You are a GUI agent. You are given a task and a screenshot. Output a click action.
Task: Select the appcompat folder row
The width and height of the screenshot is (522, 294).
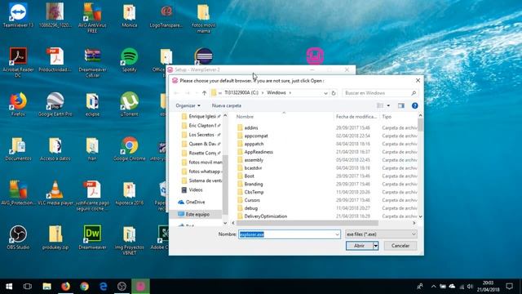pos(255,136)
